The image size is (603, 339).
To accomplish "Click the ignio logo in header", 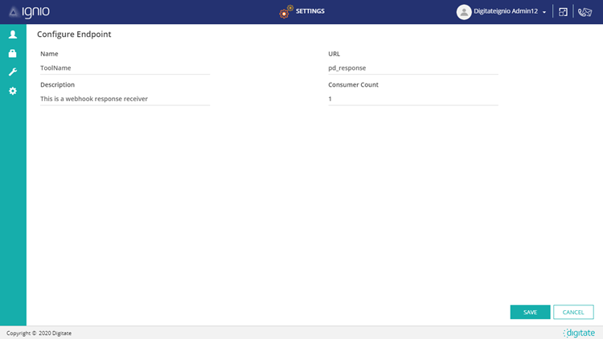I will [29, 12].
